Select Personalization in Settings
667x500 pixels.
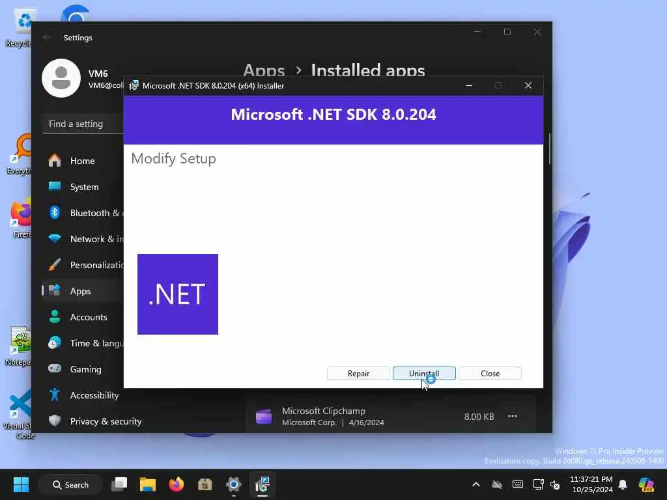point(83,265)
